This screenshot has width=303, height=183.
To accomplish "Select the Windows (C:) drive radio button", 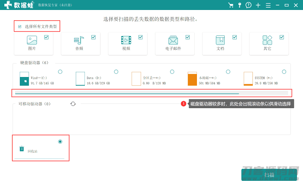I will tap(60, 72).
